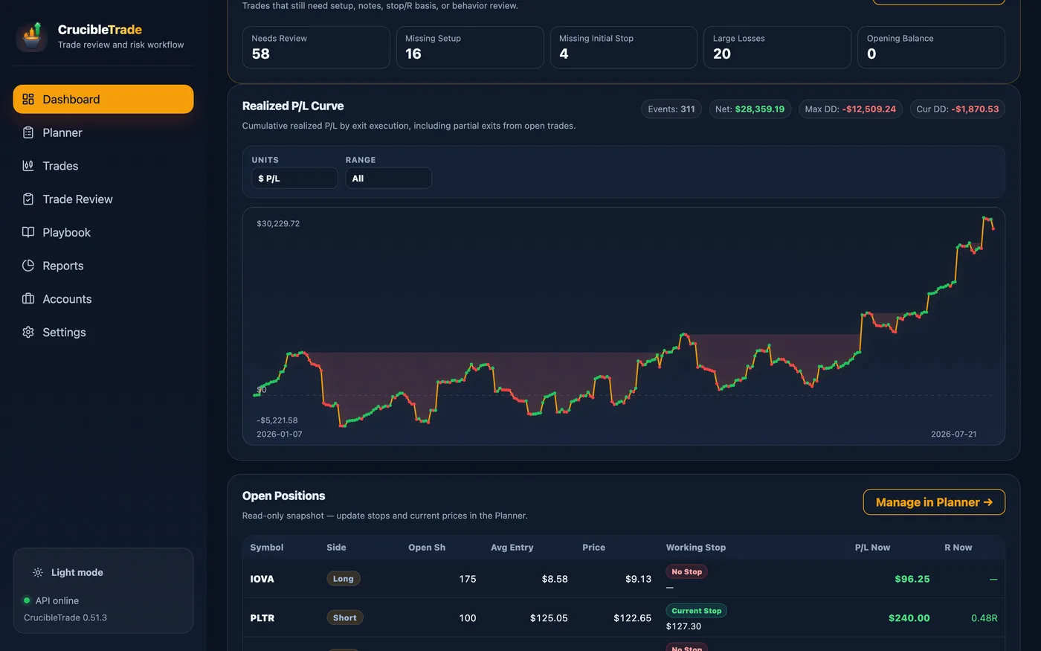The height and width of the screenshot is (651, 1041).
Task: Click the Missing Setup 16 card
Action: point(470,48)
